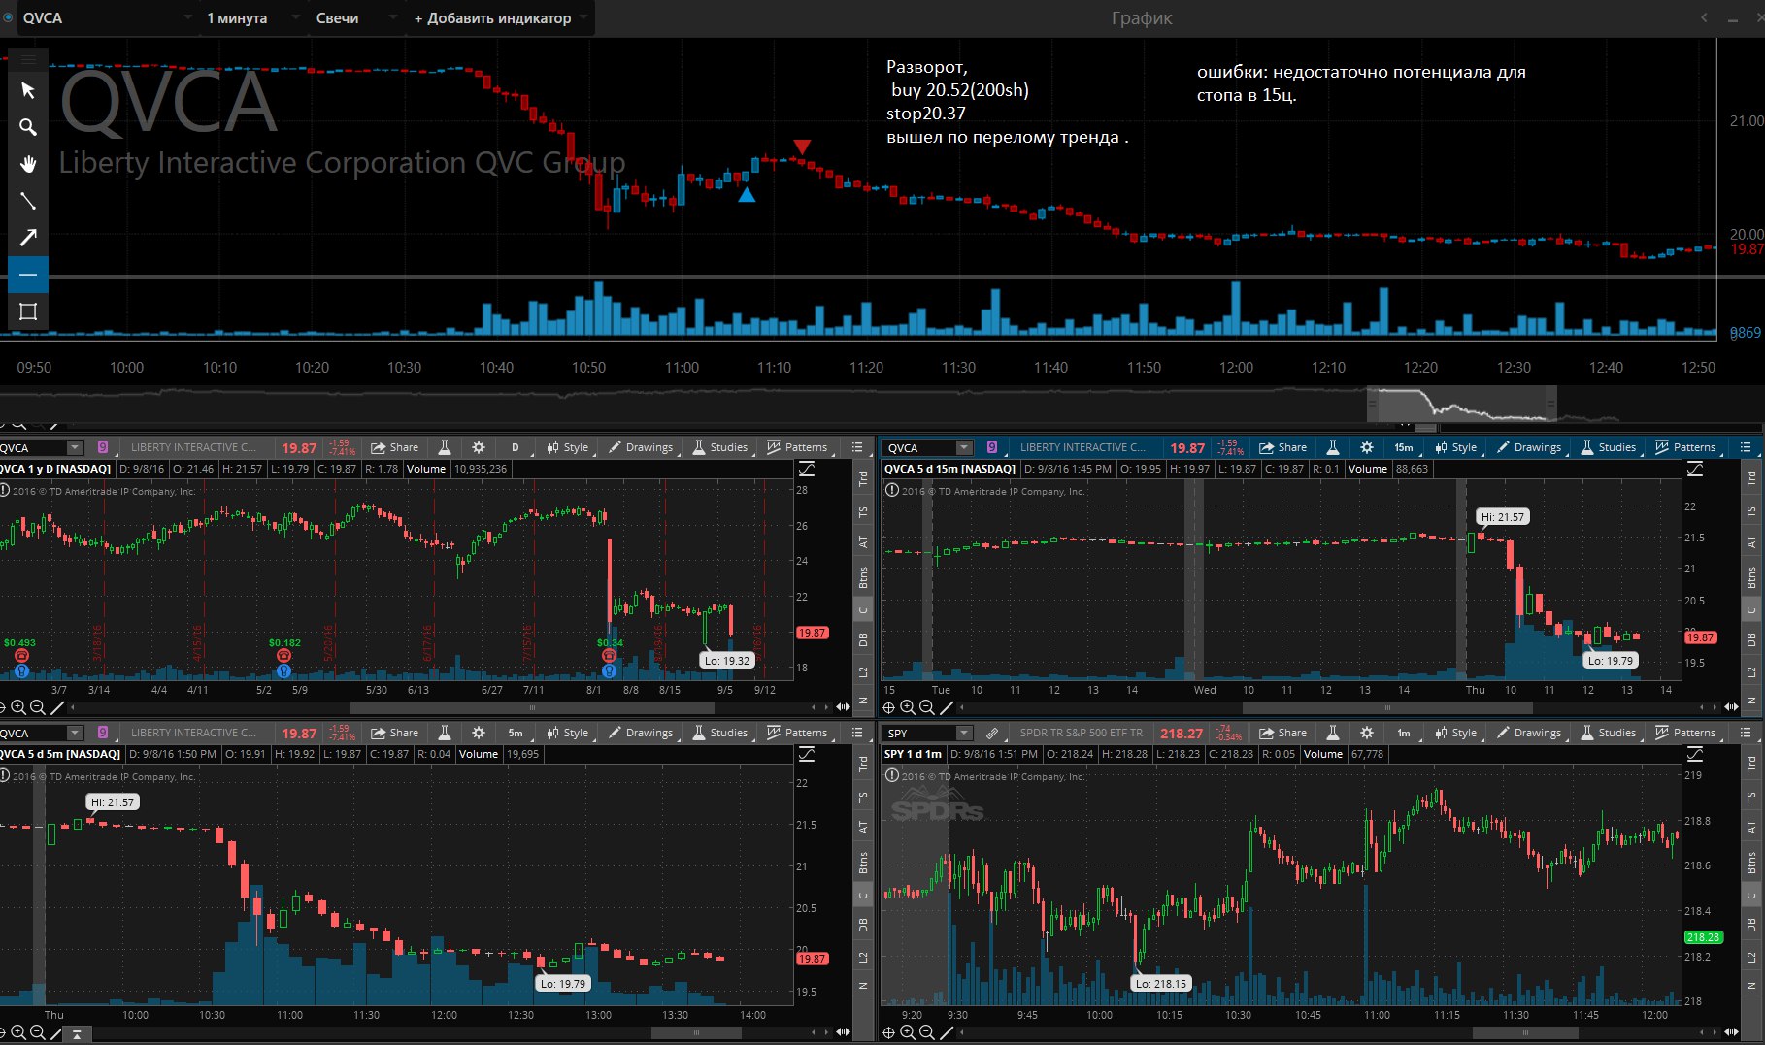
Task: Open the '+ Добавить индикатор' dropdown
Action: tap(500, 17)
